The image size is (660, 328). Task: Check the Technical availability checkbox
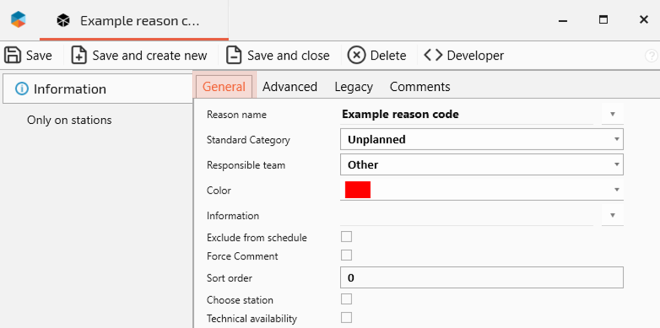click(x=346, y=318)
